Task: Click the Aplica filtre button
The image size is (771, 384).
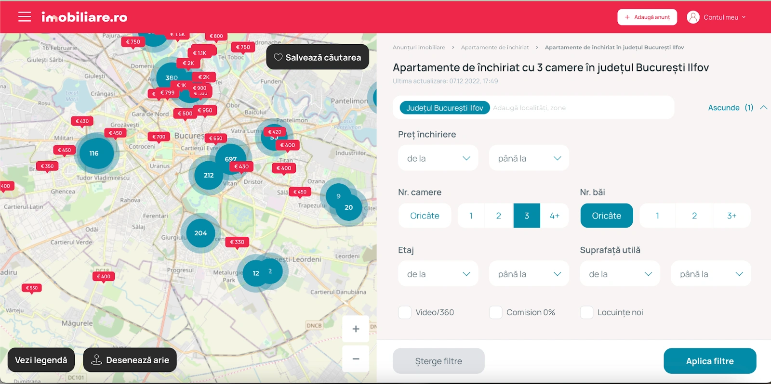Action: click(709, 361)
